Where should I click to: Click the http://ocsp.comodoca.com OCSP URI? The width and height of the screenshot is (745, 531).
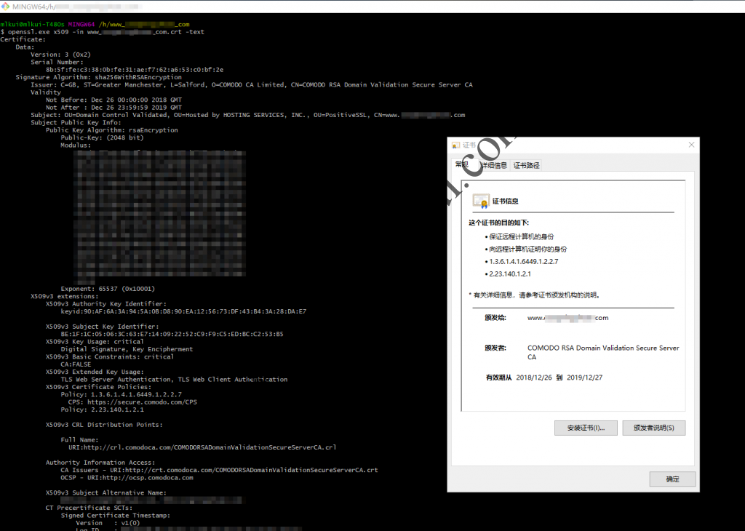[x=140, y=478]
